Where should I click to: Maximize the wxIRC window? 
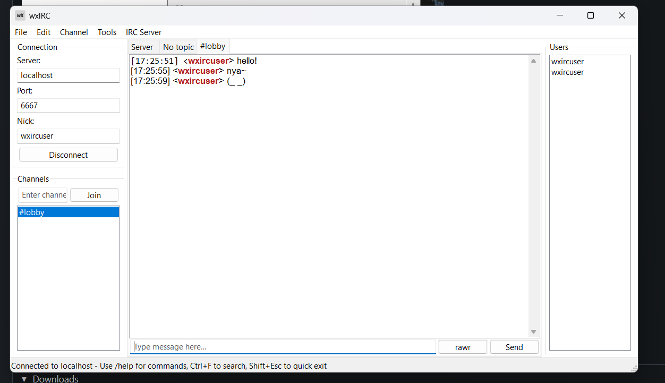click(x=590, y=15)
